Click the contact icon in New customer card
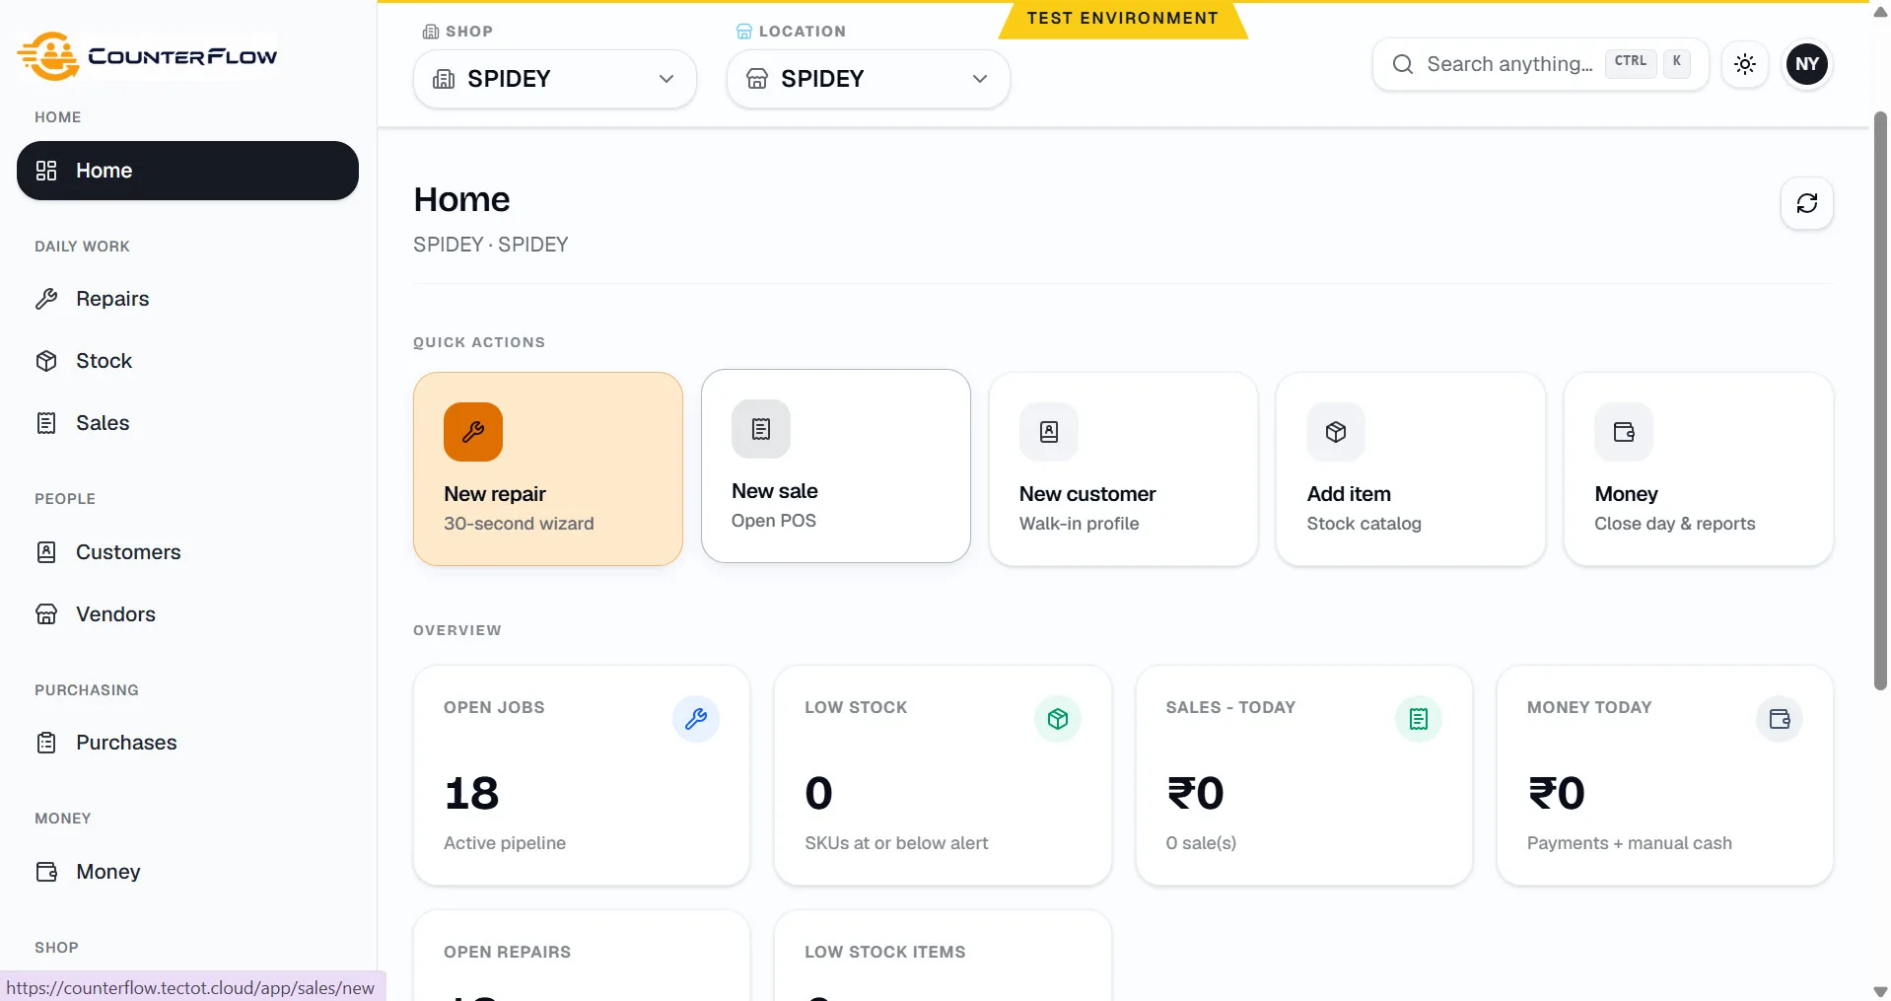 1049,432
